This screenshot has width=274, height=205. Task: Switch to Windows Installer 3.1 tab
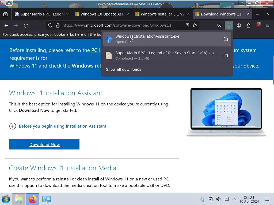click(162, 14)
